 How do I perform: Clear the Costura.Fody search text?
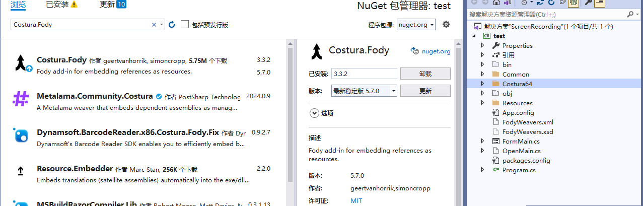[x=154, y=24]
